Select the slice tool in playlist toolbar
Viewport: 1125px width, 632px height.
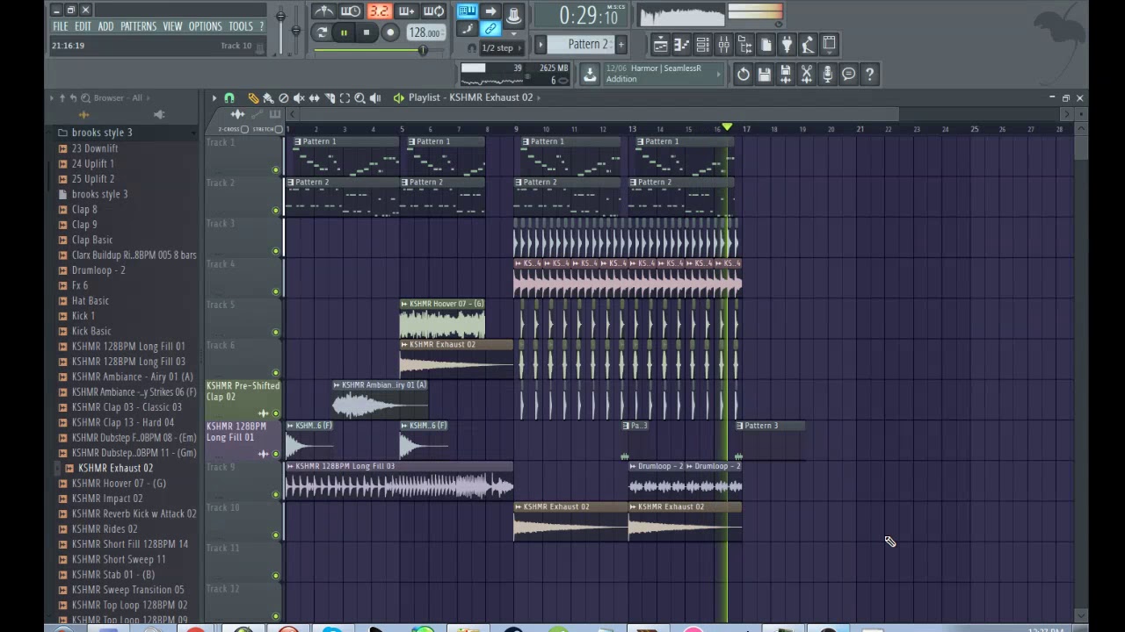click(x=330, y=97)
